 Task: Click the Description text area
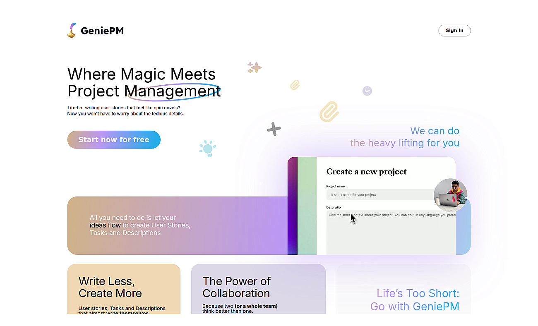tap(391, 233)
